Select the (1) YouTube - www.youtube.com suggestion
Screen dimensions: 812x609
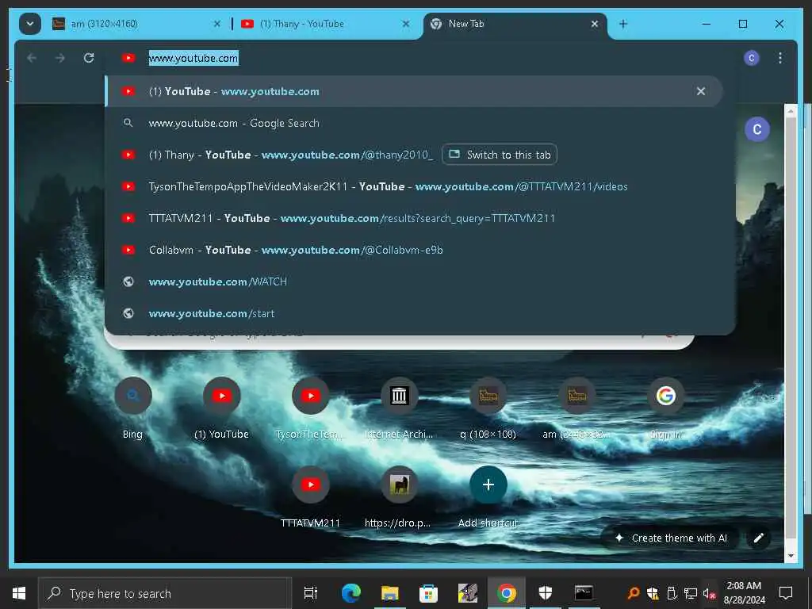414,92
